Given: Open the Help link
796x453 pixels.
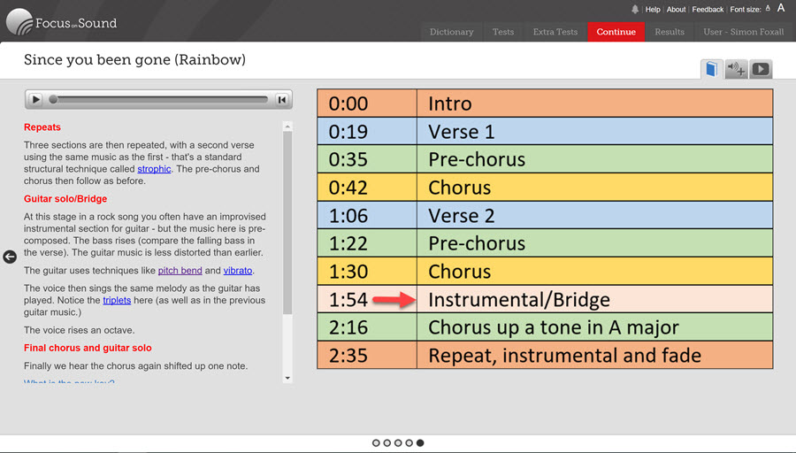Looking at the screenshot, I should [x=653, y=9].
